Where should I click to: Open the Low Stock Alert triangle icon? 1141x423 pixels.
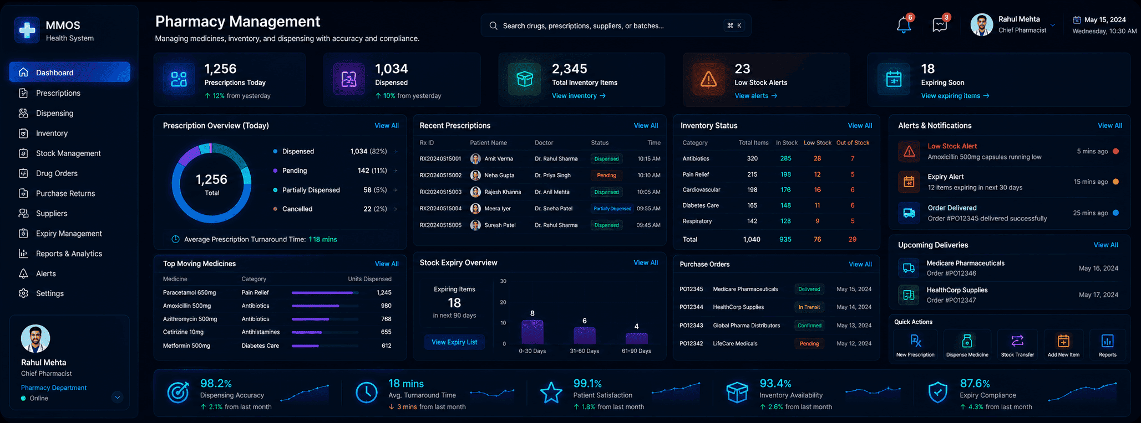point(909,151)
